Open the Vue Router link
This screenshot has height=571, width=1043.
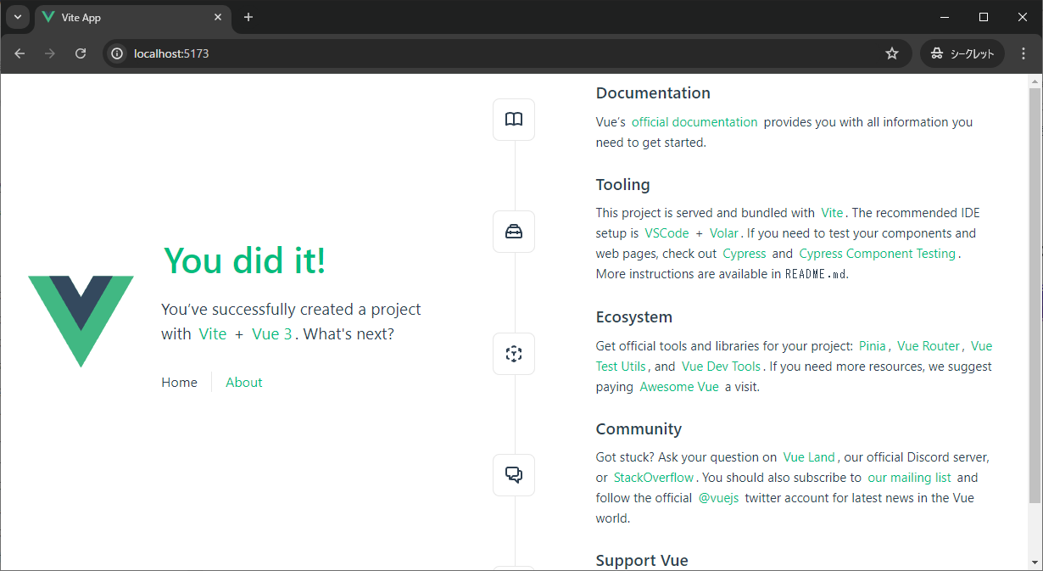point(929,346)
